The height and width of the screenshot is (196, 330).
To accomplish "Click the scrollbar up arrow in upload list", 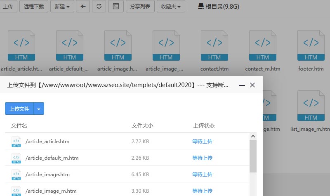I will click(x=253, y=136).
